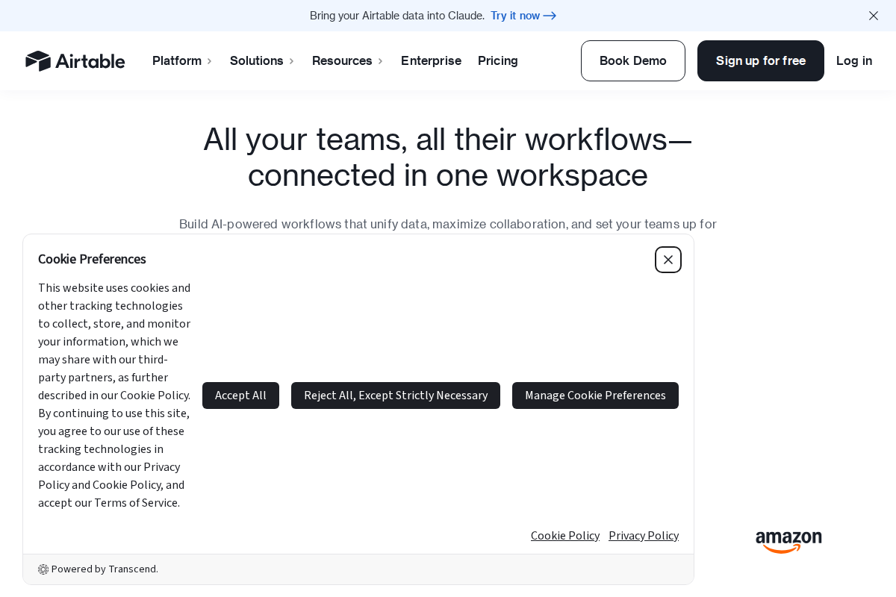Viewport: 896px width, 597px height.
Task: Follow the Try it now link
Action: (523, 16)
